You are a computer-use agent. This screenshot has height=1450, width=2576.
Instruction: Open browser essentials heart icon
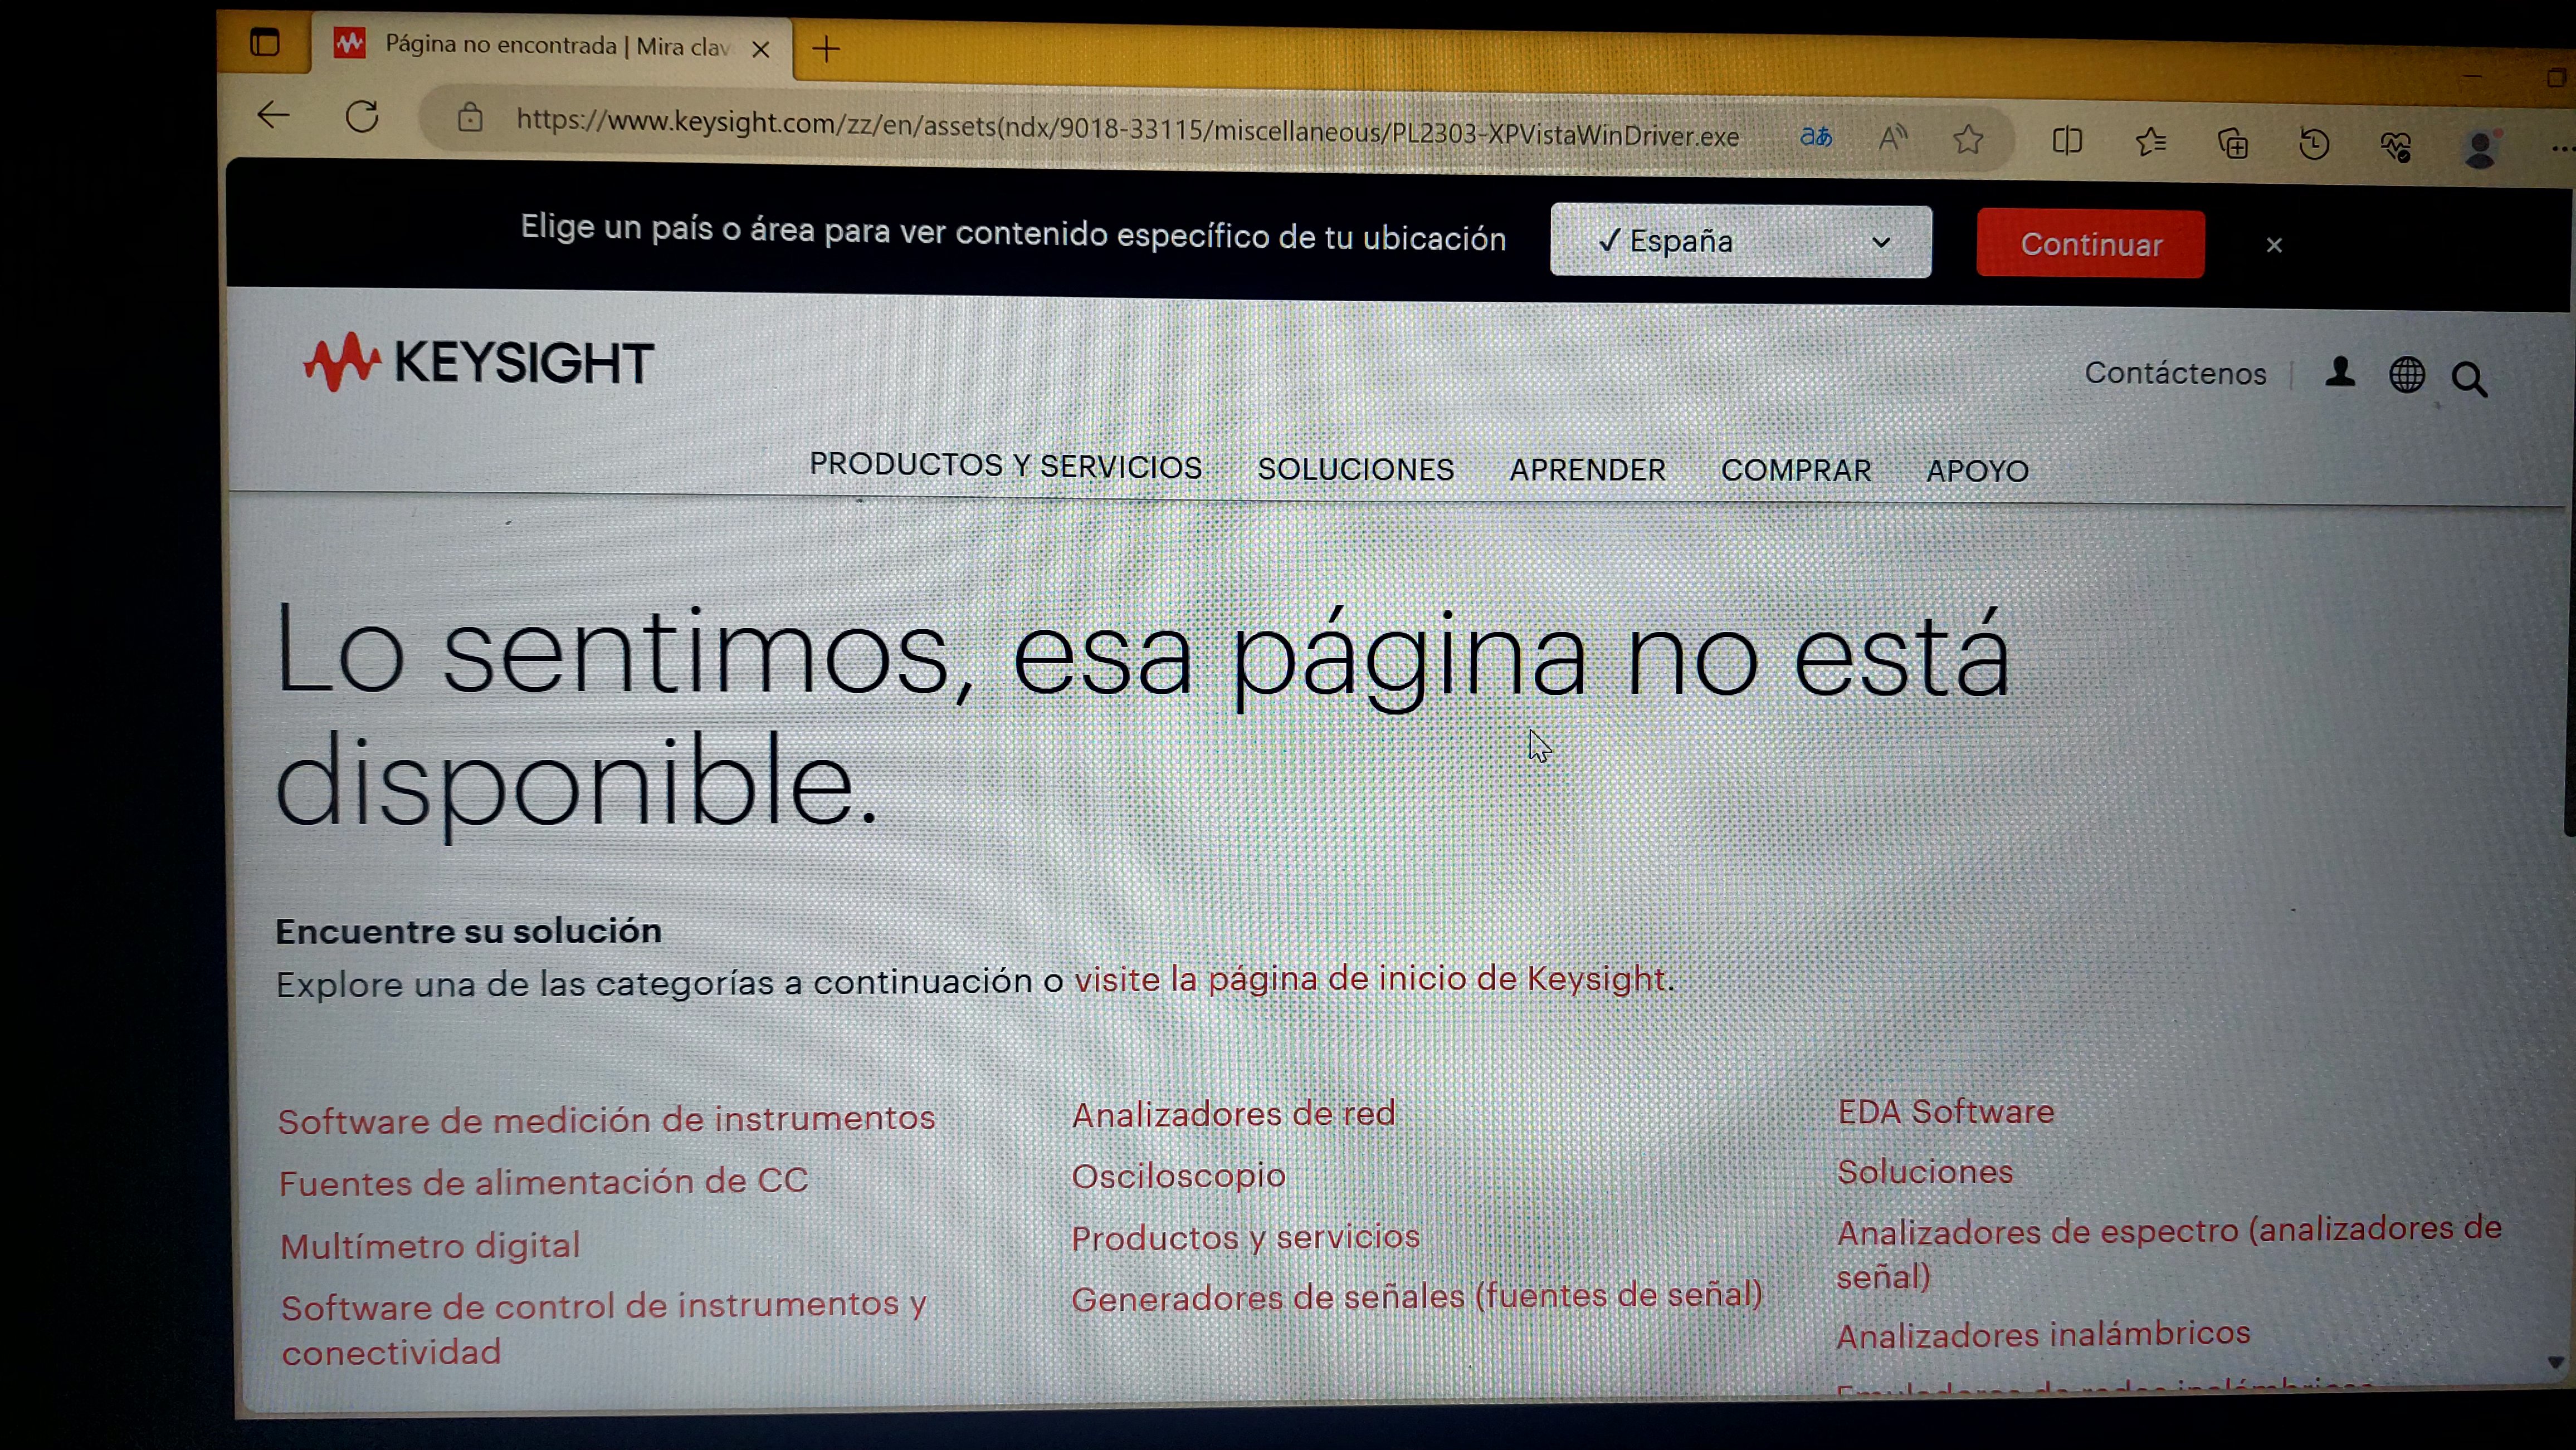[2396, 148]
